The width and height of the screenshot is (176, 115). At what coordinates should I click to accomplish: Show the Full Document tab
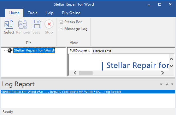tap(80, 51)
